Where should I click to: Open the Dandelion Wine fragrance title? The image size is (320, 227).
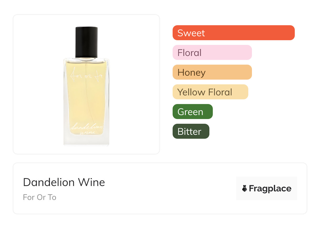tap(64, 182)
